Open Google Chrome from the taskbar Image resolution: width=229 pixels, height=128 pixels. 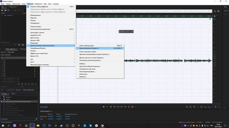tap(102, 126)
